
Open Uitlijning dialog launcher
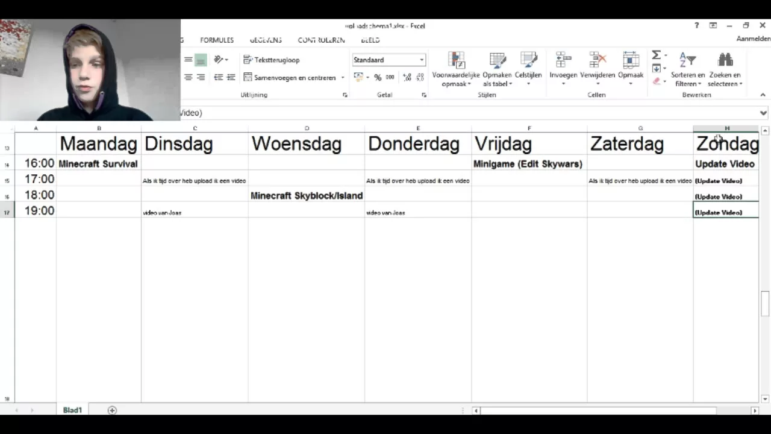345,95
